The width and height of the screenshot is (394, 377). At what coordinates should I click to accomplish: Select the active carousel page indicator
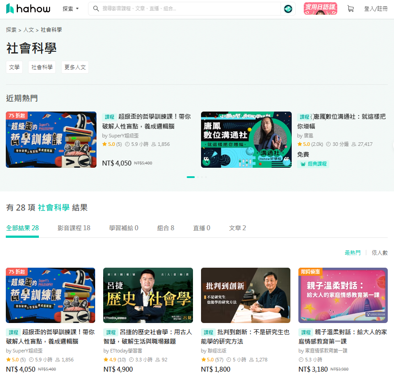click(x=191, y=177)
